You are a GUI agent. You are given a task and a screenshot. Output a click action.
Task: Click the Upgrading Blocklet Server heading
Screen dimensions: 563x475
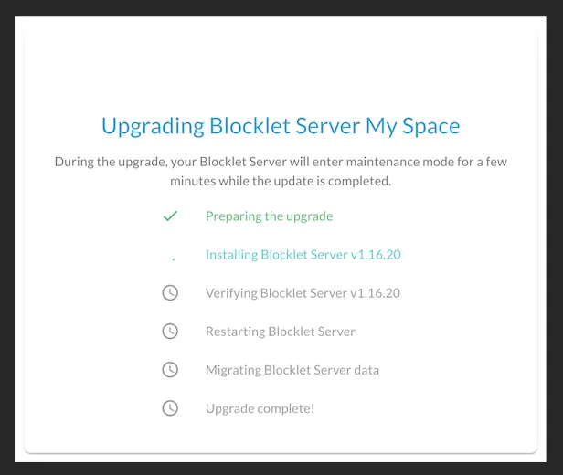281,126
